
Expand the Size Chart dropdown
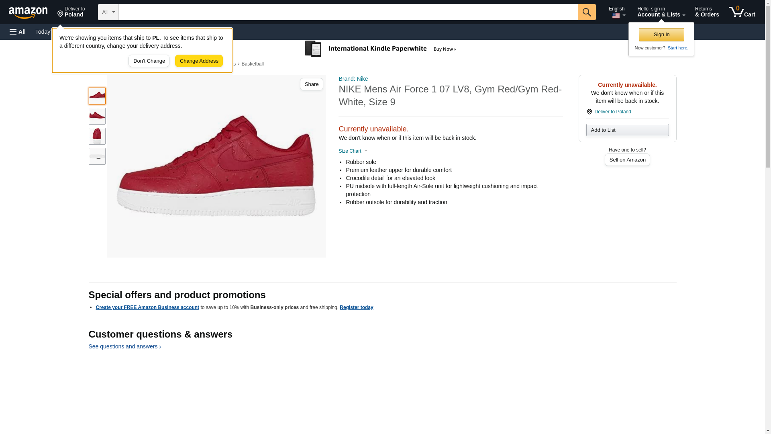click(x=353, y=151)
